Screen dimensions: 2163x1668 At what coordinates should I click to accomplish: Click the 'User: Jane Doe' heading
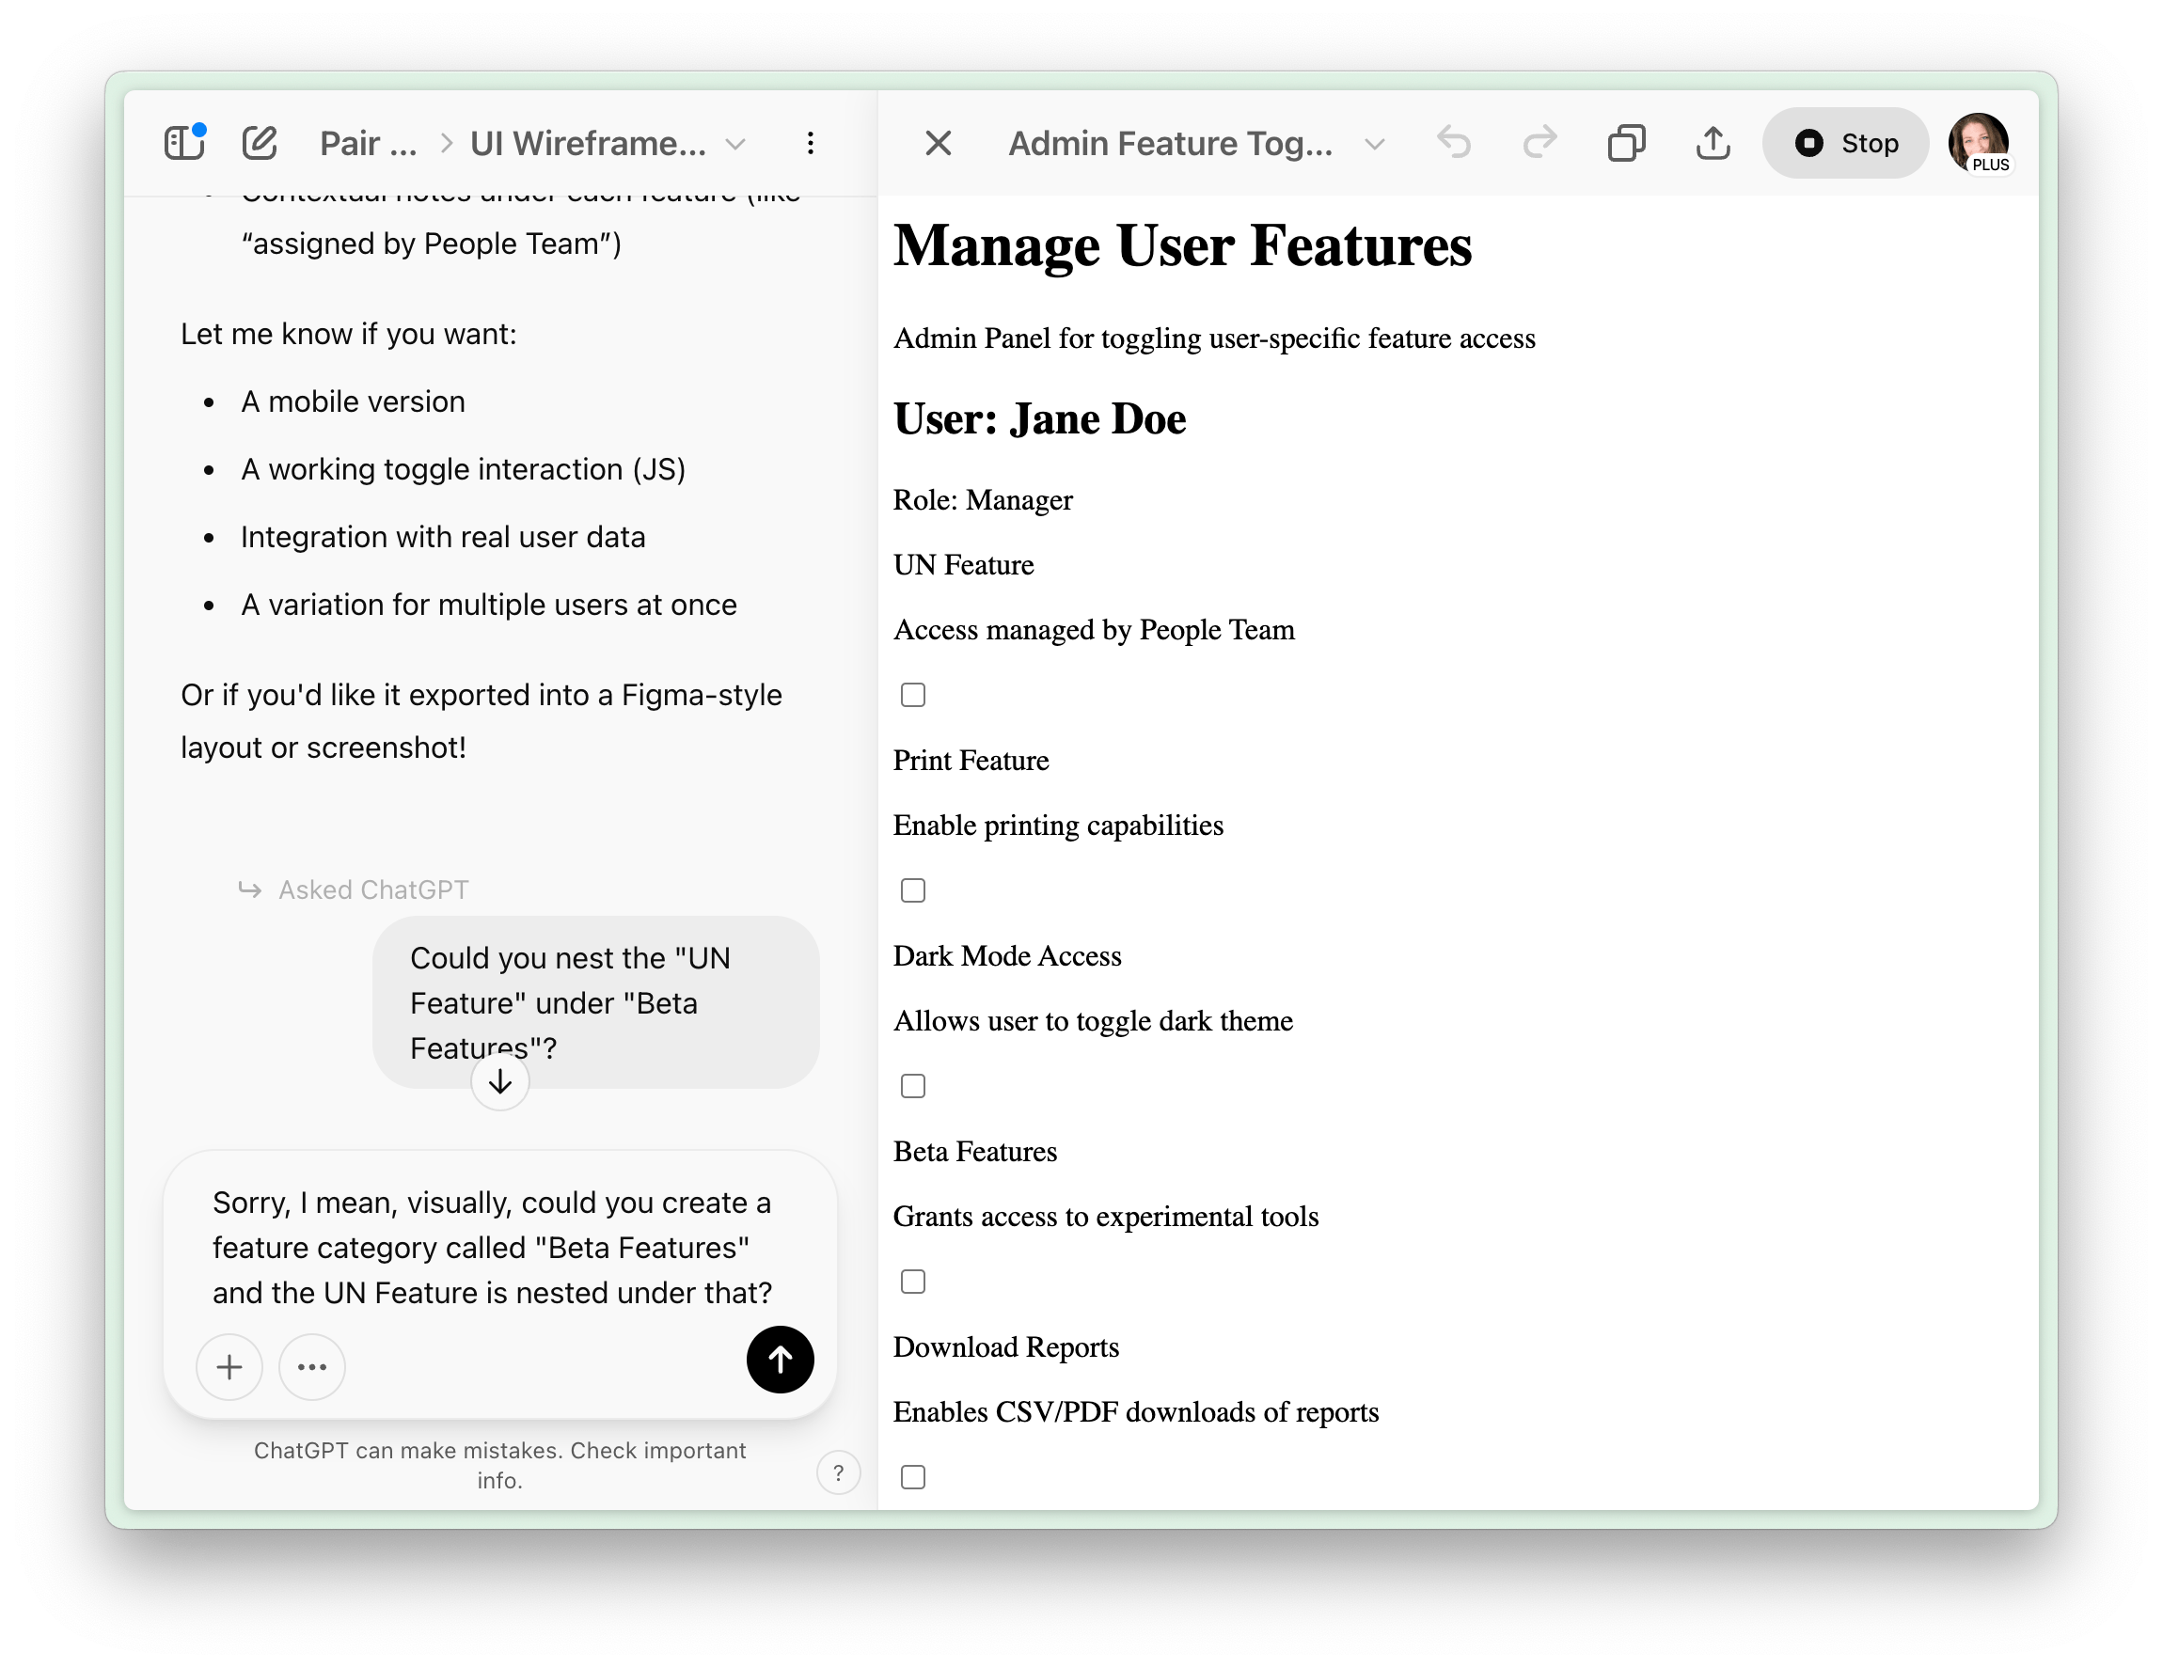coord(1040,418)
